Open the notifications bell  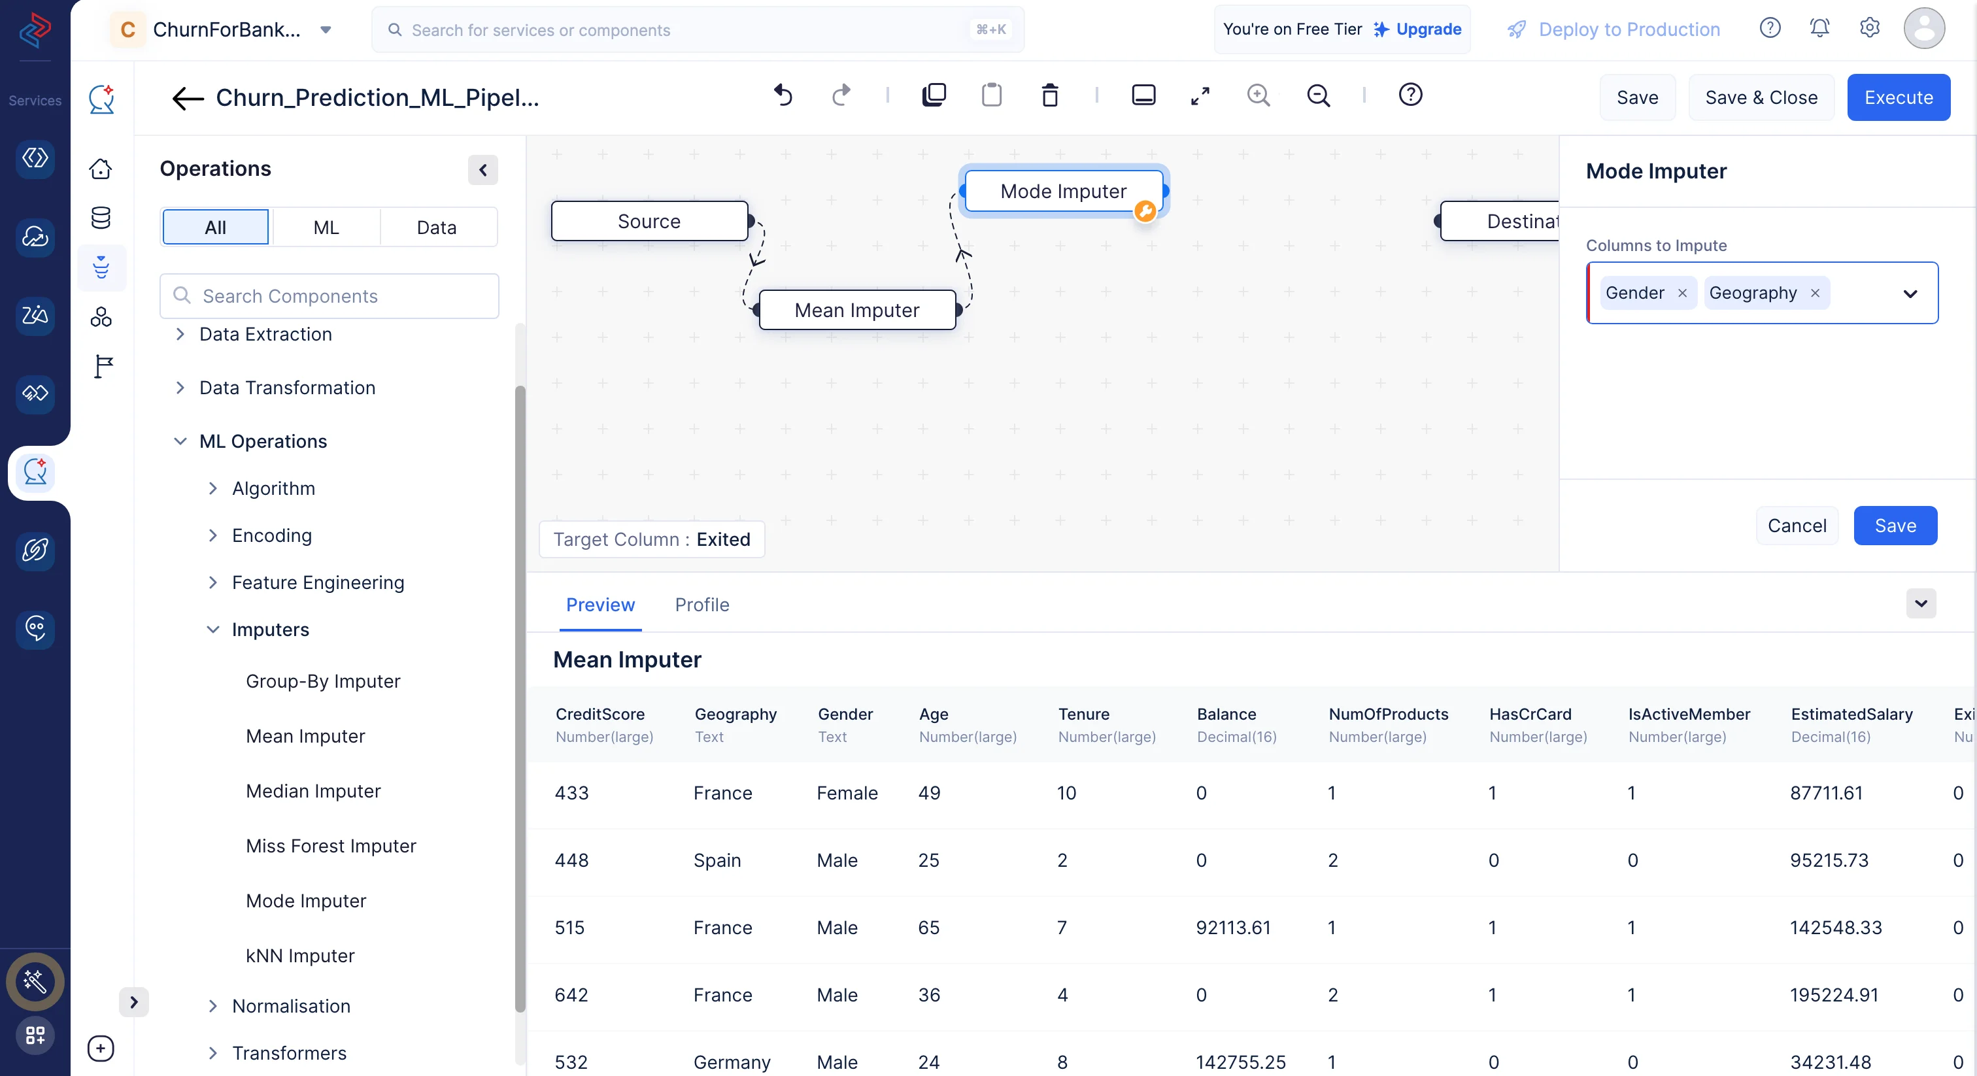(1819, 28)
